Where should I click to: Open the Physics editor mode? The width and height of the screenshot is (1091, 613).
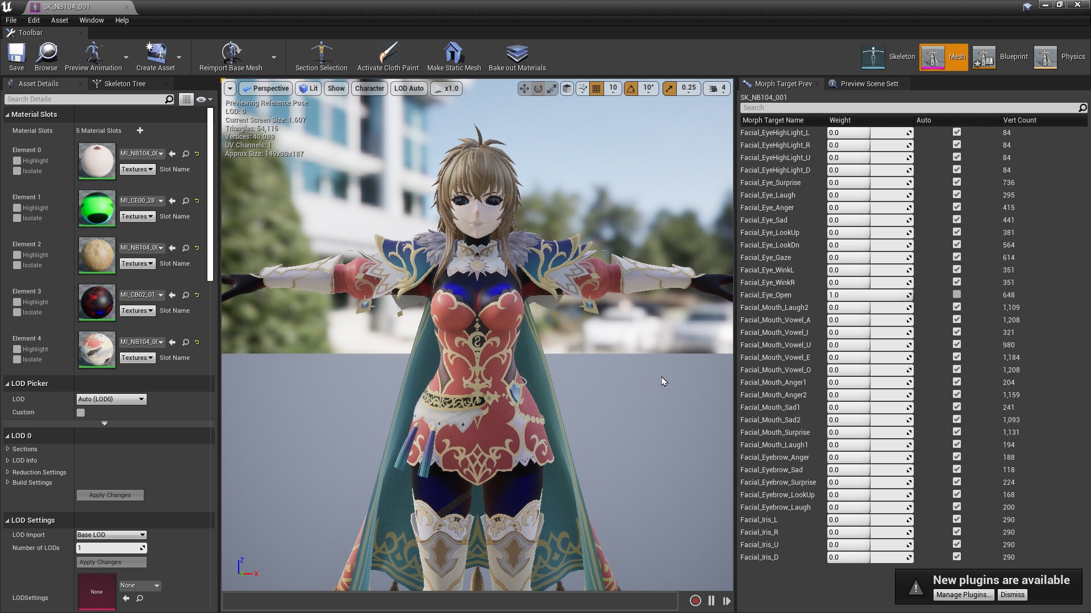click(x=1059, y=57)
